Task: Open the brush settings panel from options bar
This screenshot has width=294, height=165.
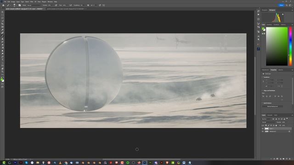Action: click(19, 5)
